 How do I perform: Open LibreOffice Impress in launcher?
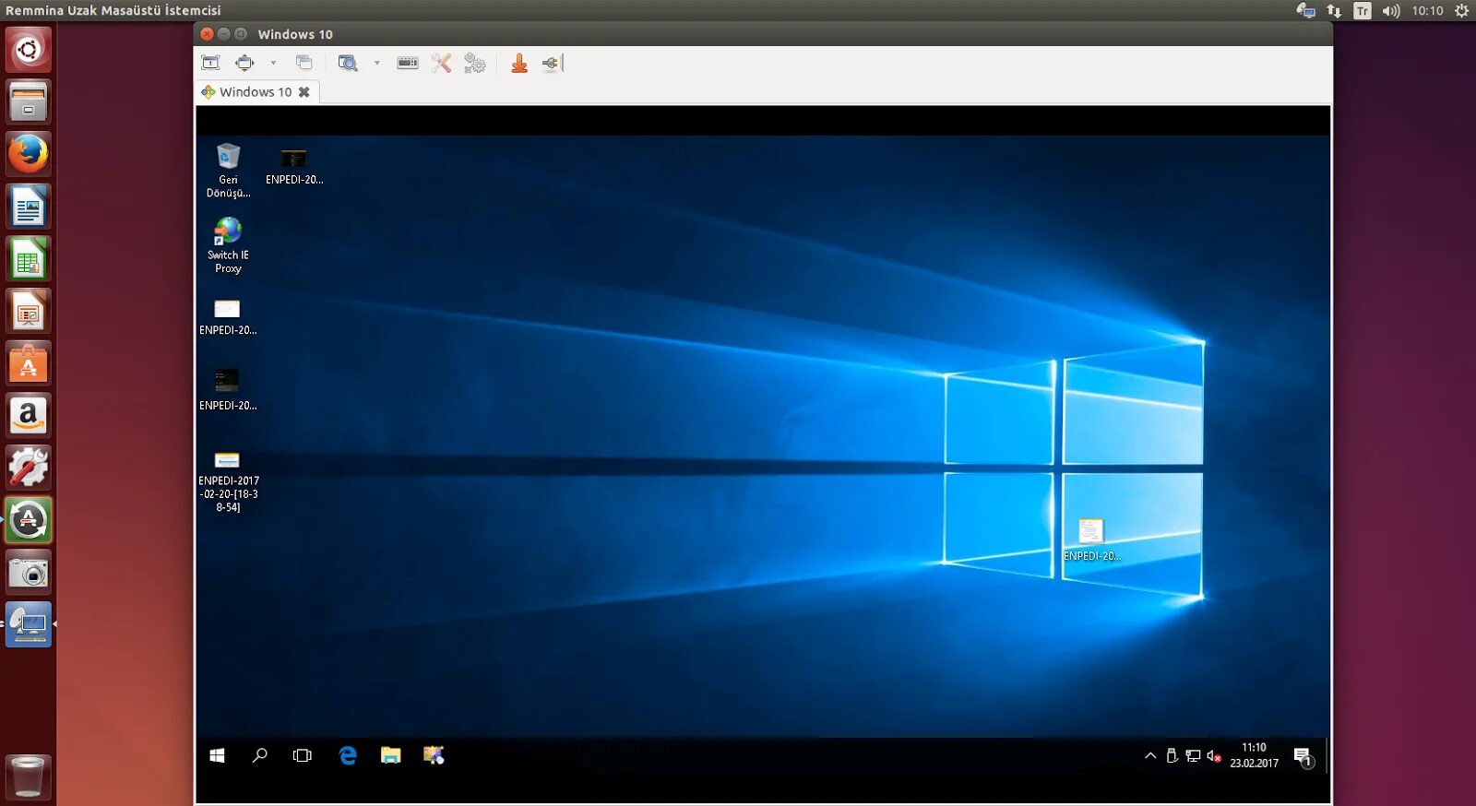tap(28, 312)
